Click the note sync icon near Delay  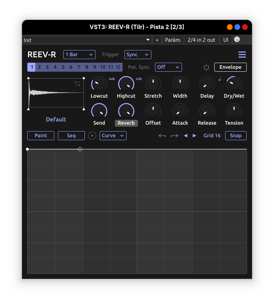[219, 79]
